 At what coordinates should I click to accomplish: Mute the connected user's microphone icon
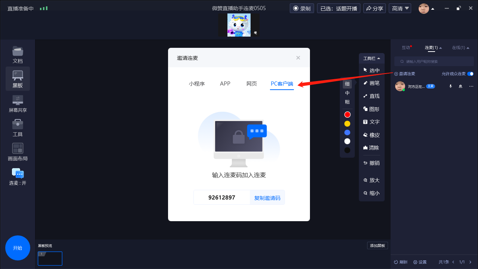coord(451,86)
